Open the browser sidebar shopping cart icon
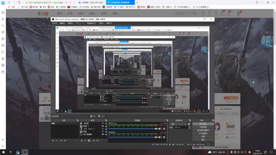Viewport: 276px width, 155px height. 3,59
